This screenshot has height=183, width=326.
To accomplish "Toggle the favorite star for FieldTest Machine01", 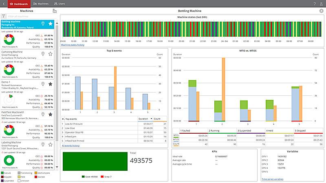I will (x=51, y=114).
